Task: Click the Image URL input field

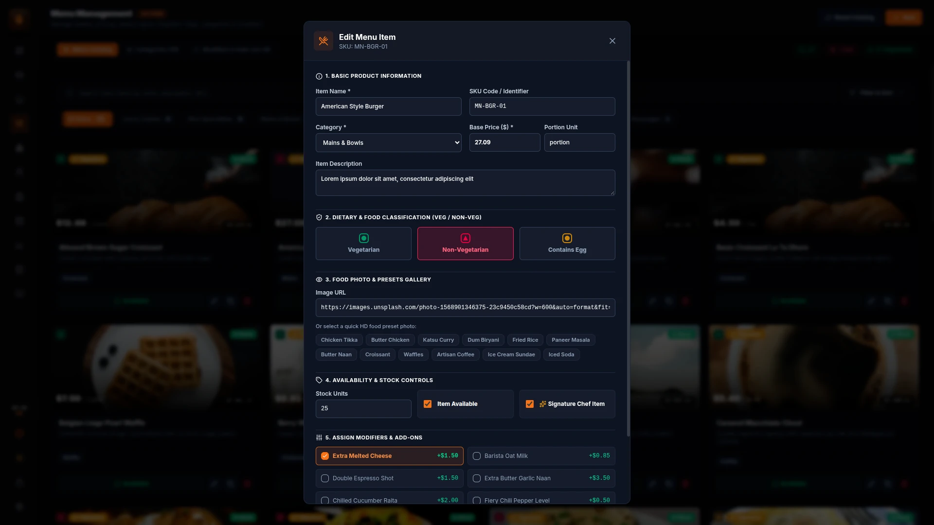Action: [466, 308]
